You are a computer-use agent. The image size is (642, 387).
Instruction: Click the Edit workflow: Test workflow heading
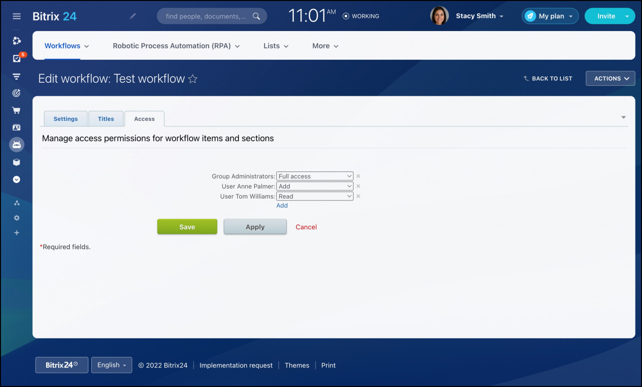pos(112,79)
